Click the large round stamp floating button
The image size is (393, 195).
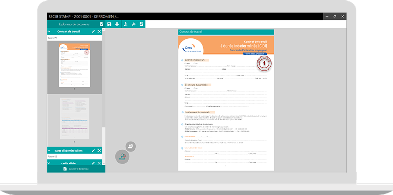[x=122, y=157]
